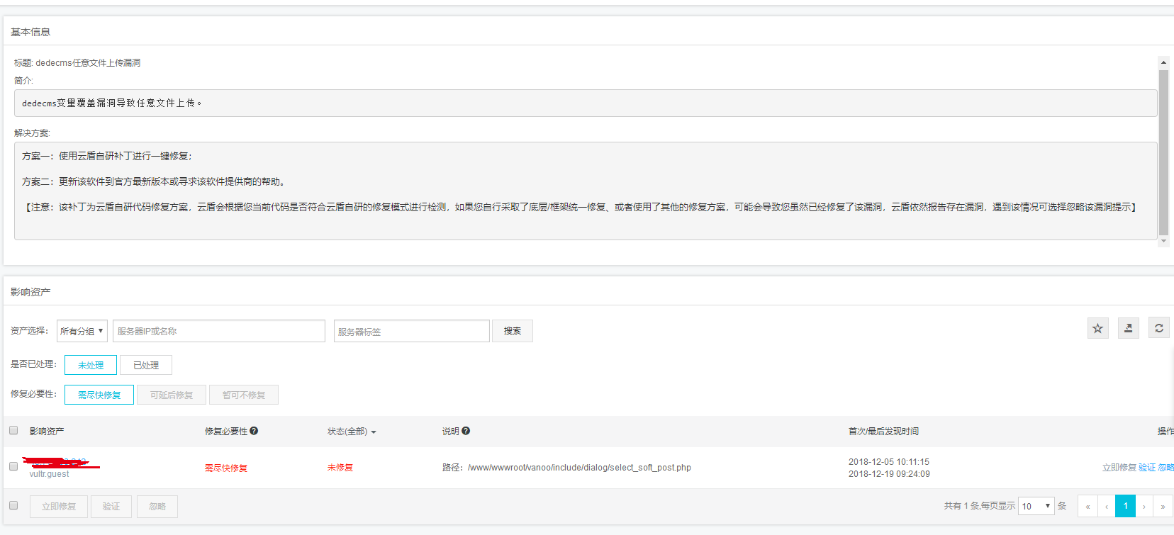Click the 搜索 search button
Image resolution: width=1174 pixels, height=535 pixels.
(513, 331)
